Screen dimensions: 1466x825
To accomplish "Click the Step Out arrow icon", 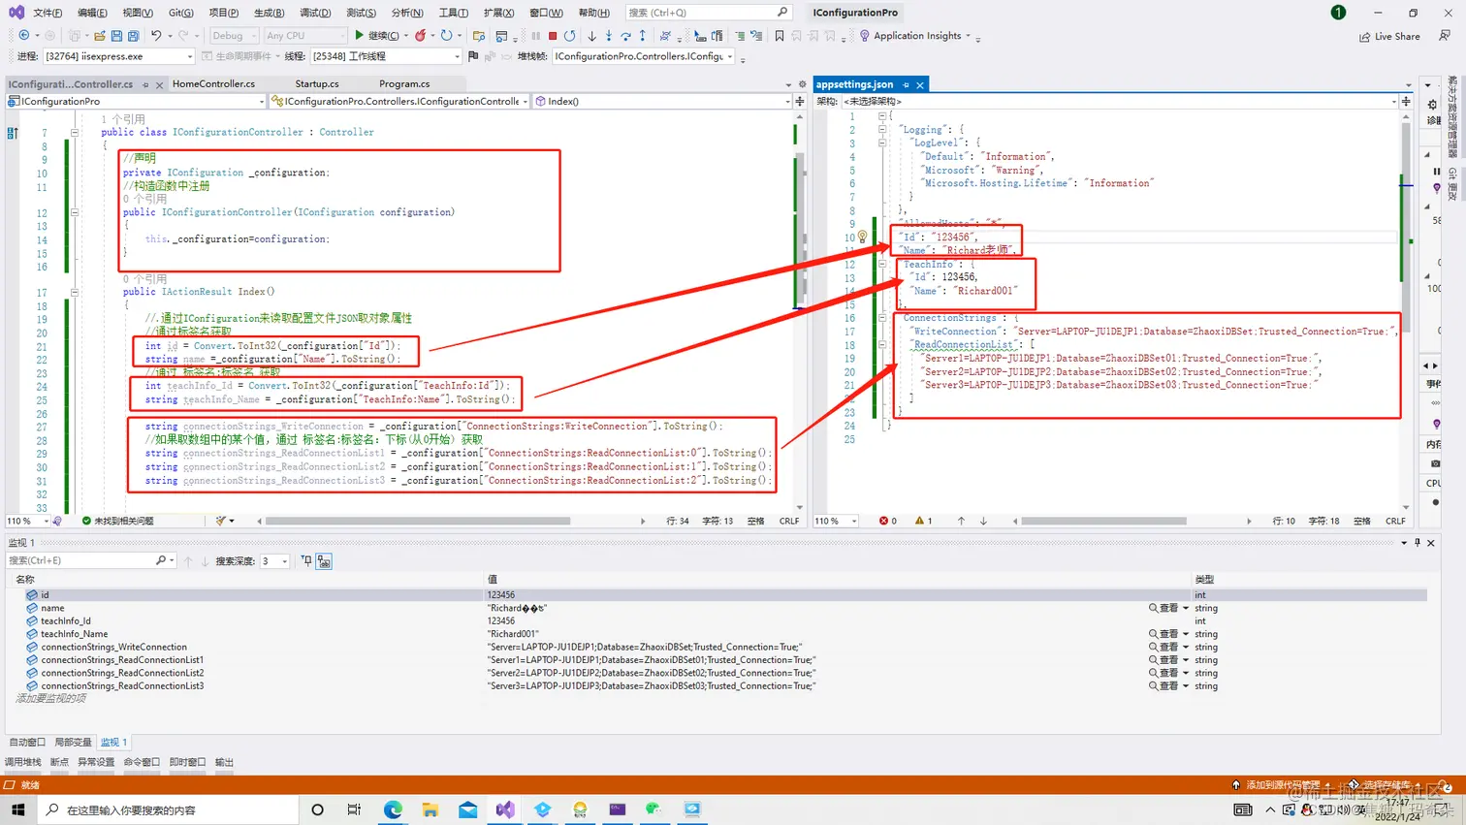I will tap(642, 36).
